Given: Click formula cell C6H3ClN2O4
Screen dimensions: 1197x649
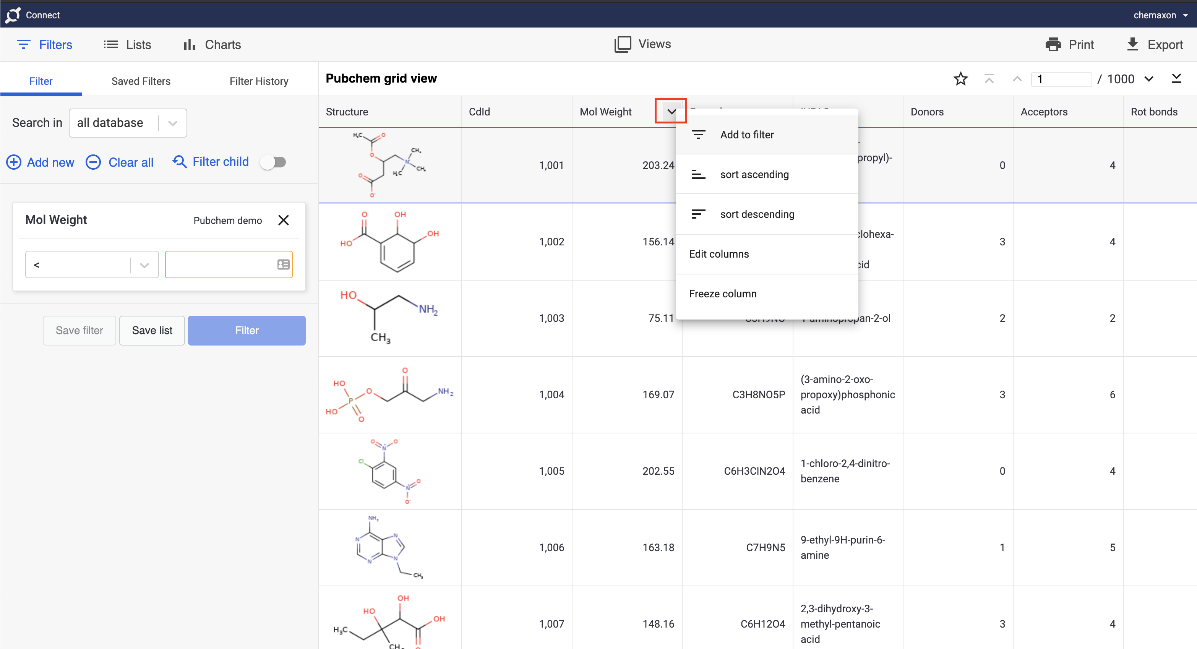Looking at the screenshot, I should 738,471.
